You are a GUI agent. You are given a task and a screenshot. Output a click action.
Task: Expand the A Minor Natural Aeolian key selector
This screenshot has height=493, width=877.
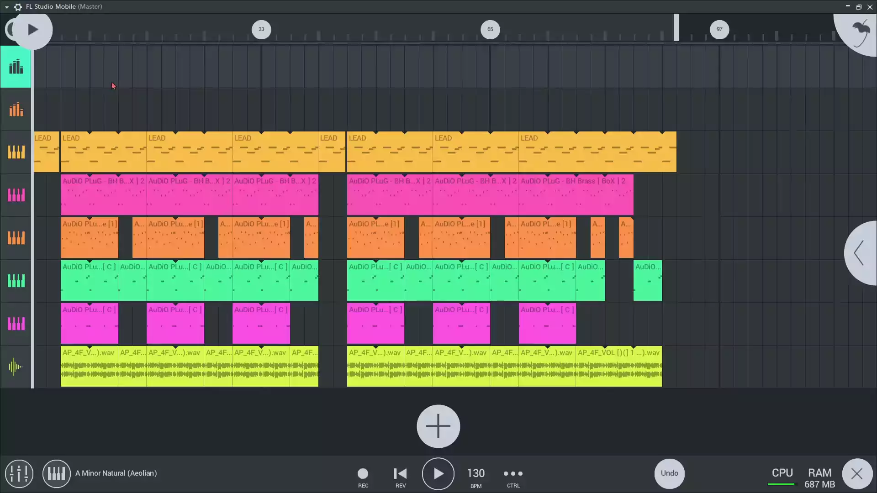[x=116, y=473]
